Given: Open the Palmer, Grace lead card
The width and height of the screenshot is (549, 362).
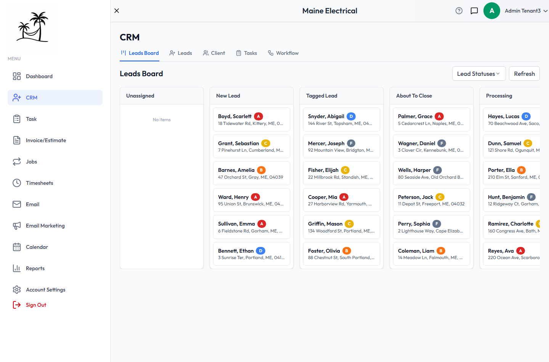Looking at the screenshot, I should click(432, 120).
